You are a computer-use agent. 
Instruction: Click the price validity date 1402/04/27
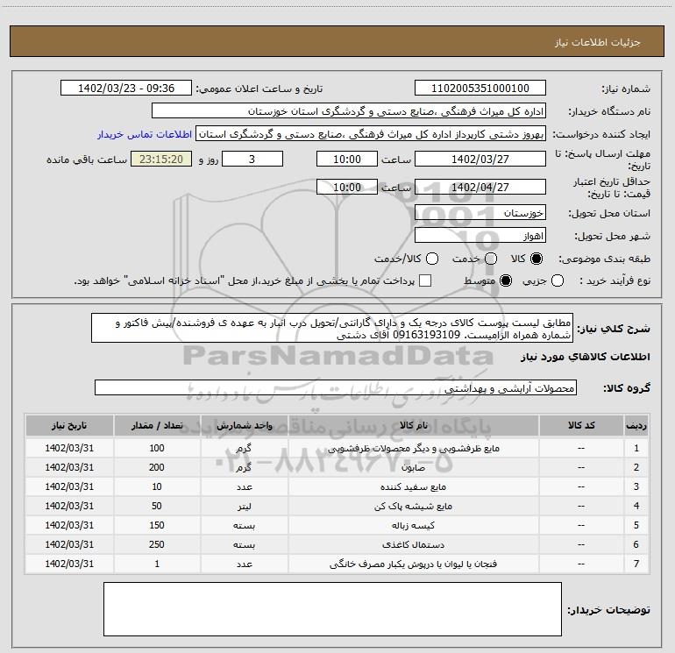click(x=480, y=187)
